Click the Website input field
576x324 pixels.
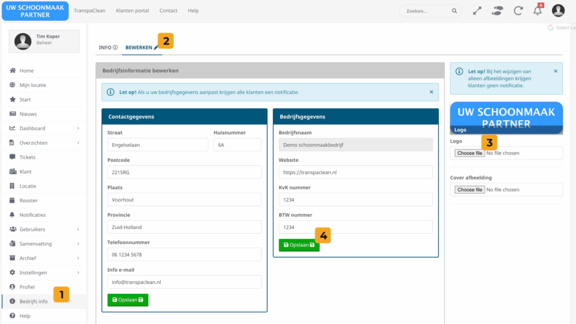coord(355,172)
